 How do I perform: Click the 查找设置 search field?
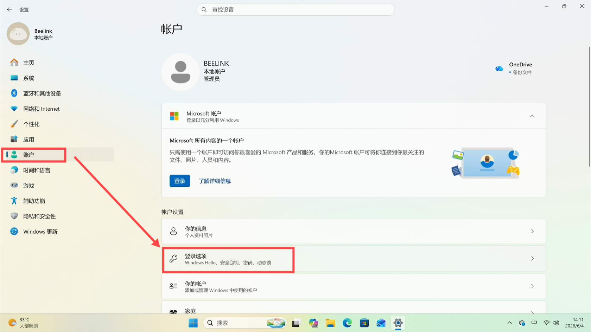[x=295, y=10]
